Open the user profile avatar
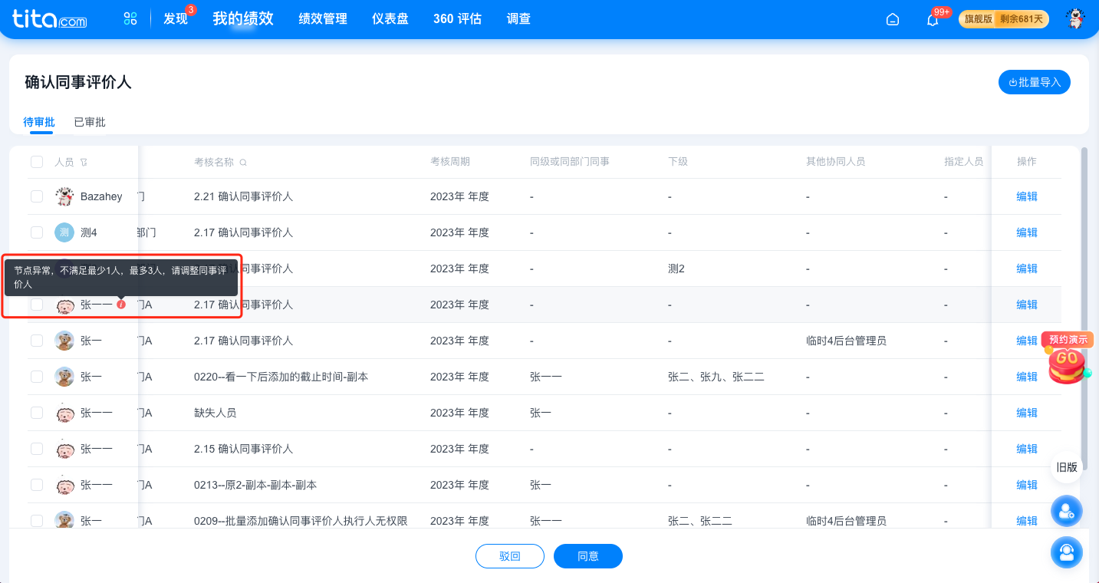This screenshot has width=1099, height=583. (1075, 19)
